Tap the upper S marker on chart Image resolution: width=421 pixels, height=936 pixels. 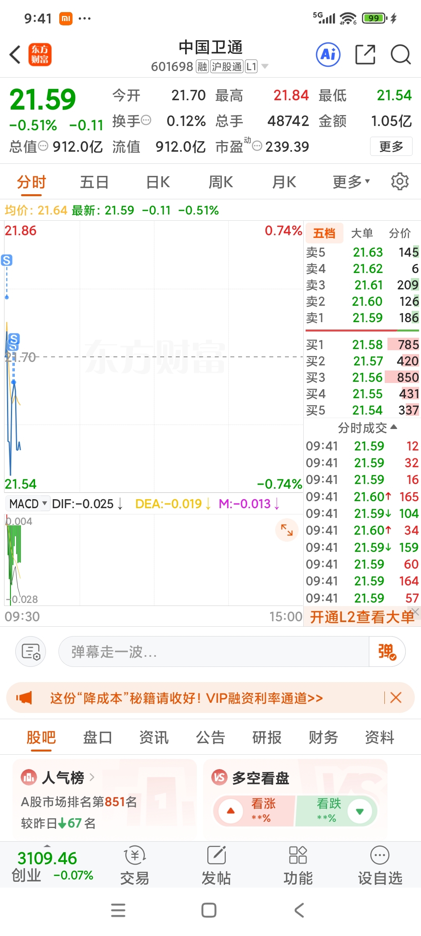point(7,260)
